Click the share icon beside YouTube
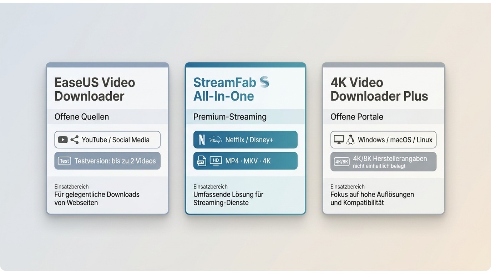This screenshot has height=274, width=491. coord(75,140)
